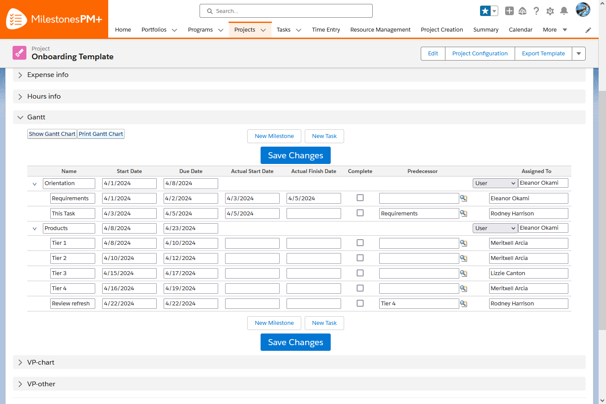Mark the Tier 3 task complete
Image resolution: width=606 pixels, height=404 pixels.
[360, 273]
